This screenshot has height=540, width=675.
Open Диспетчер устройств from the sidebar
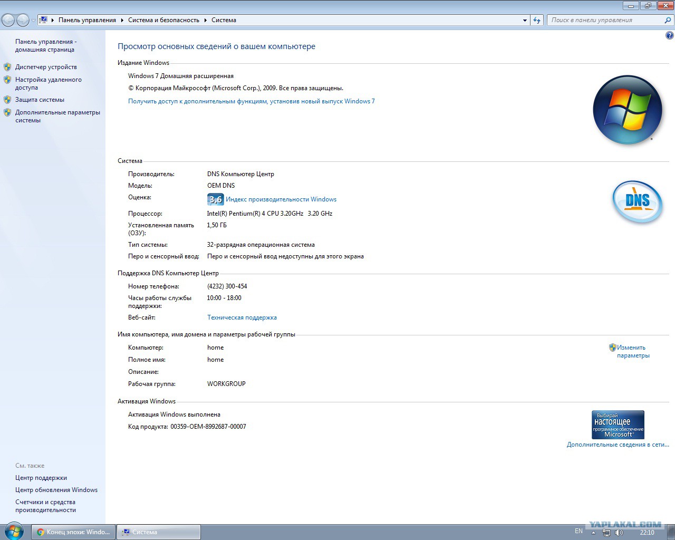click(46, 67)
